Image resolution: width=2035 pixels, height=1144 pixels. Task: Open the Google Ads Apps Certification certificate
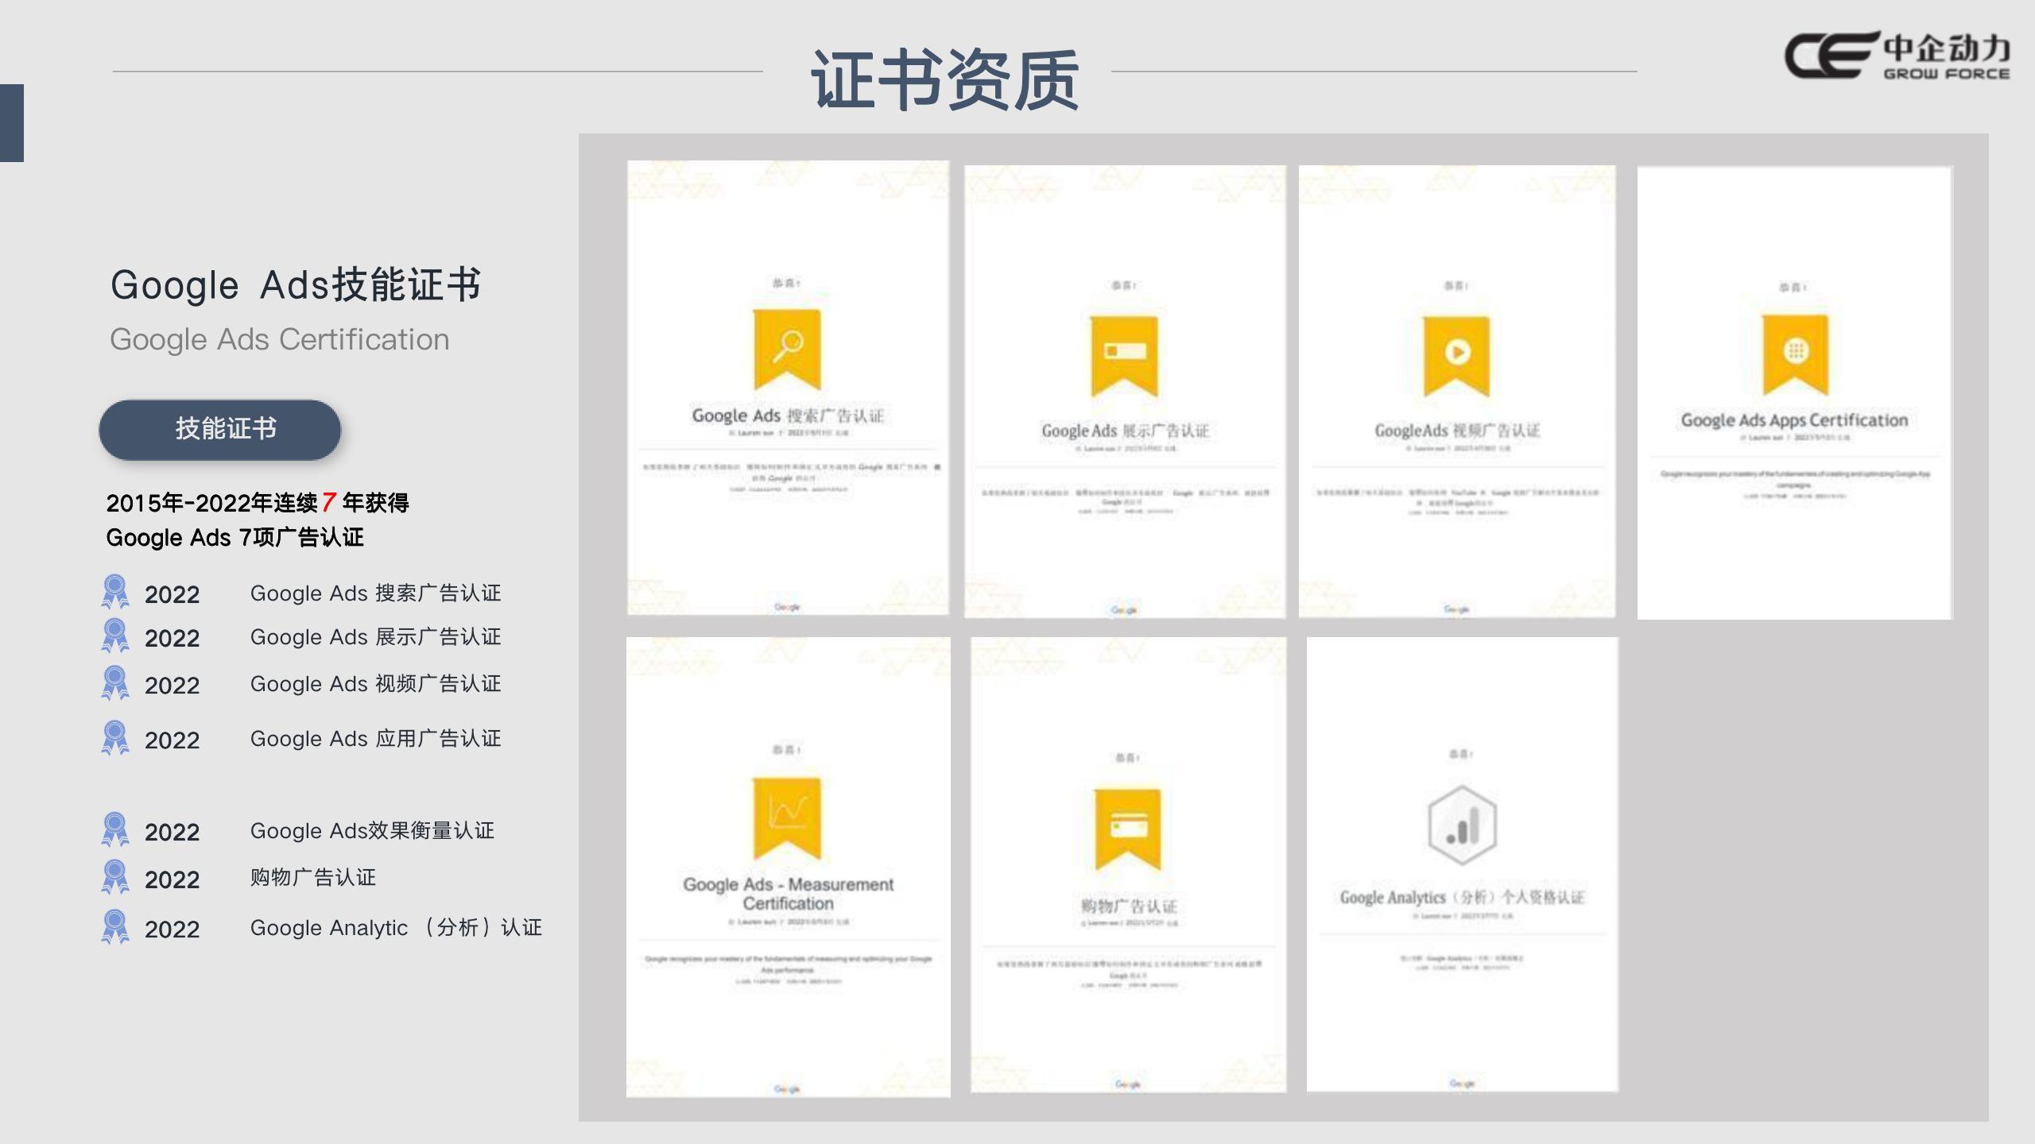[x=1795, y=392]
